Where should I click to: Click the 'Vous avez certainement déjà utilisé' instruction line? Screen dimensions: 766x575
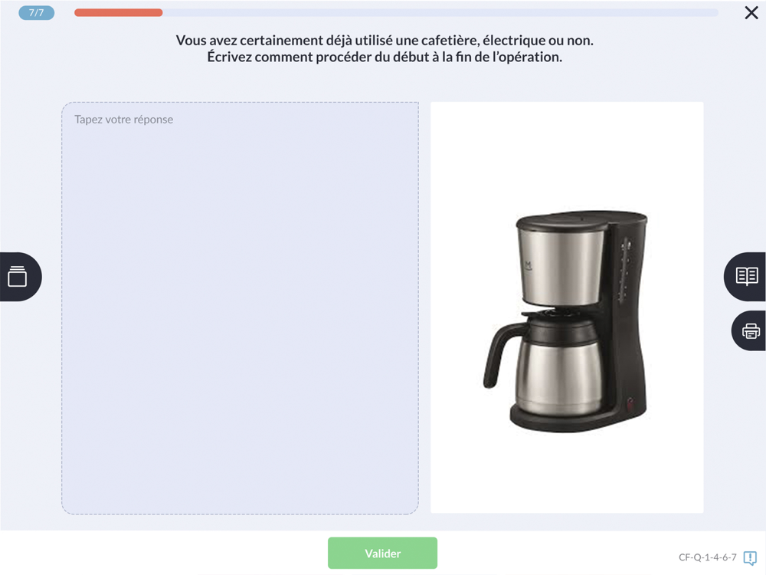coord(385,40)
